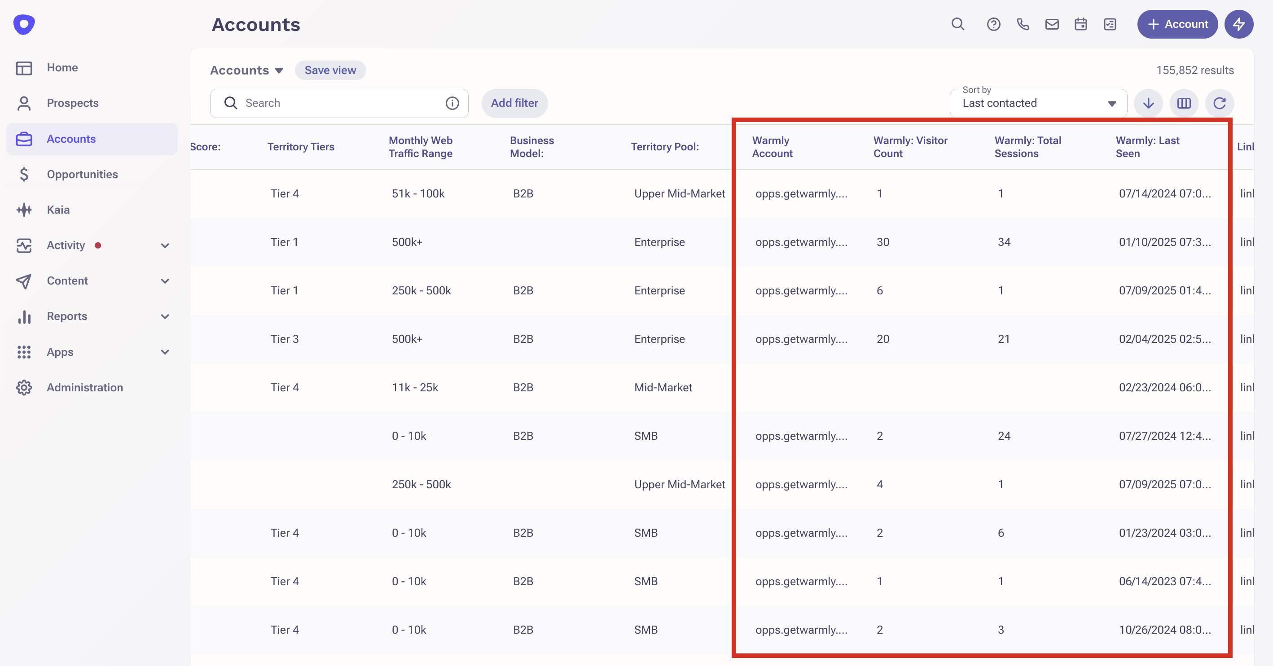
Task: Open the calendar icon in header
Action: tap(1081, 24)
